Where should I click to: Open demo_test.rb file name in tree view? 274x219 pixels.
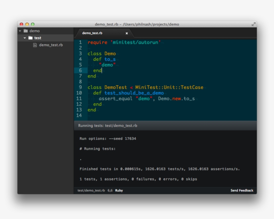pyautogui.click(x=51, y=45)
